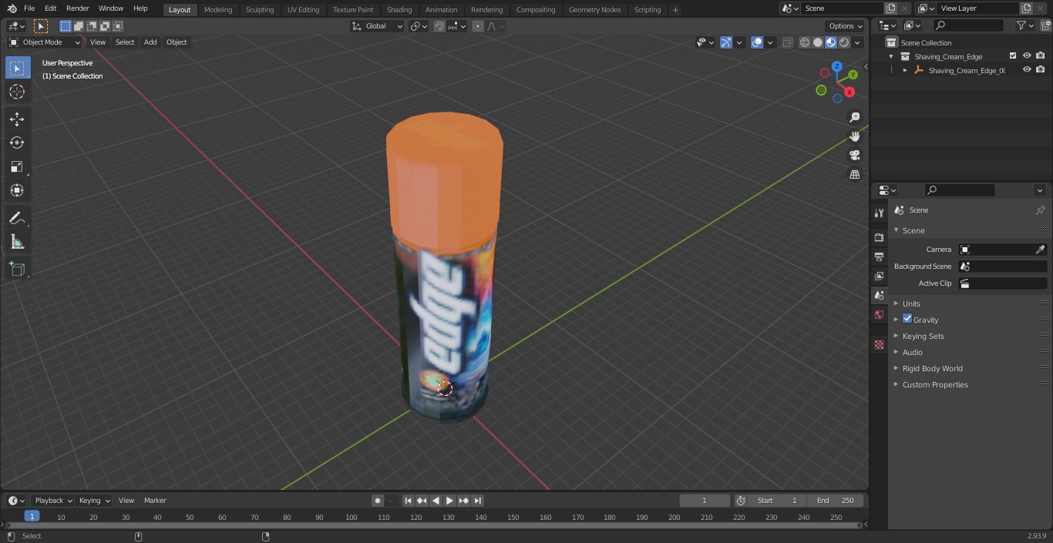Open the Playback dropdown in timeline
1053x543 pixels.
tap(53, 501)
